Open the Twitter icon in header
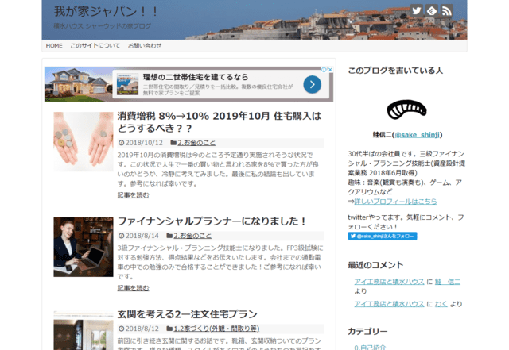The height and width of the screenshot is (350, 509). pos(416,10)
